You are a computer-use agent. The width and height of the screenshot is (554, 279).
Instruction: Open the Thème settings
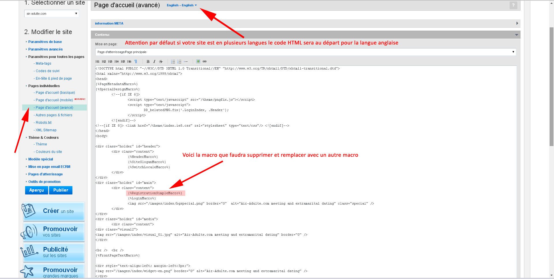[41, 144]
